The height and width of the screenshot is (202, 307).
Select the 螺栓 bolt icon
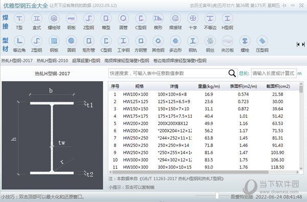click(x=245, y=41)
